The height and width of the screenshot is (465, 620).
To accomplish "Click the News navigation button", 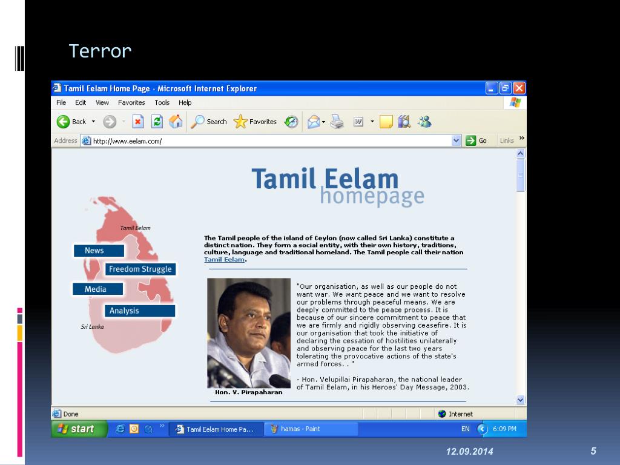I will click(99, 251).
